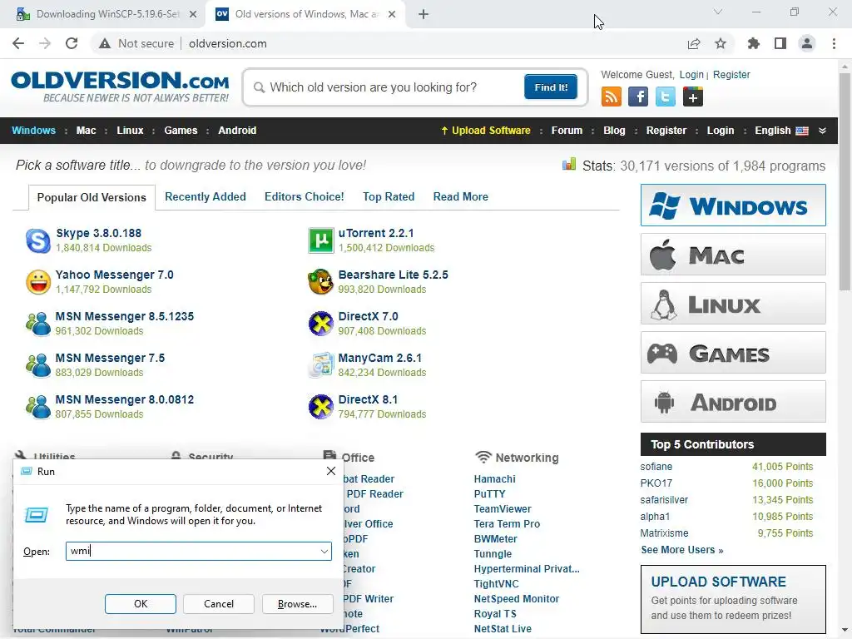Switch to Recently Added tab
The height and width of the screenshot is (639, 852).
tap(206, 196)
